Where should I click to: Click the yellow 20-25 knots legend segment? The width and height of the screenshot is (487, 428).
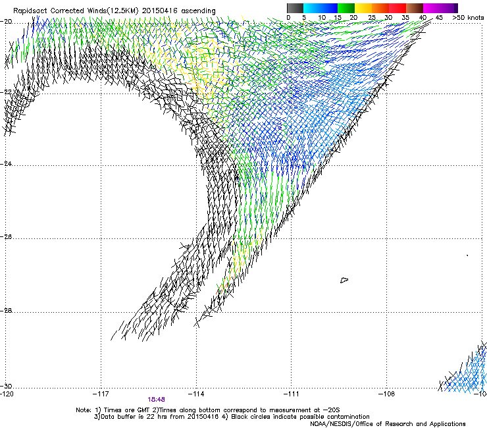363,8
